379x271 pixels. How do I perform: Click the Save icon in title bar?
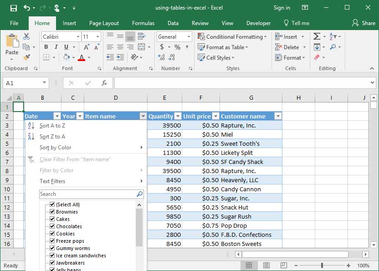pos(13,8)
